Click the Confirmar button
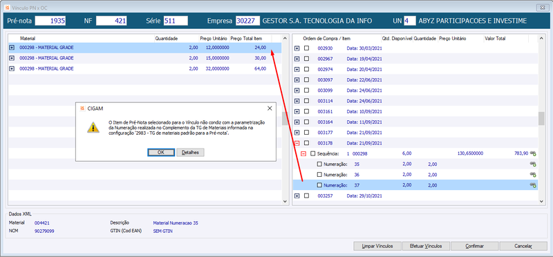 tap(474, 246)
